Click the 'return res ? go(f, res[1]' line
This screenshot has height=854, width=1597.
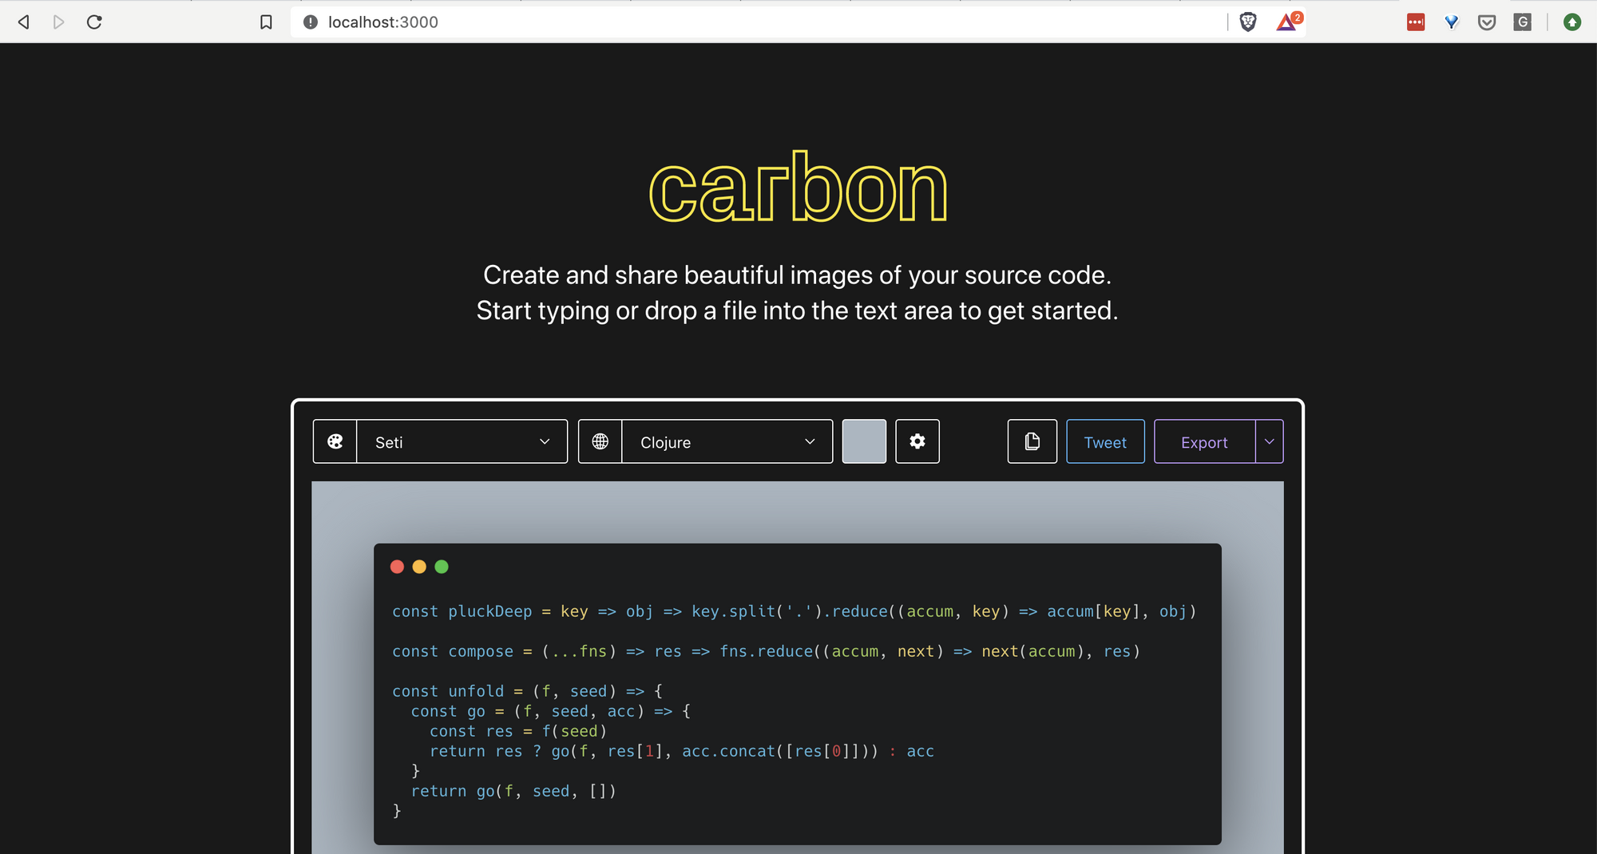click(x=682, y=751)
